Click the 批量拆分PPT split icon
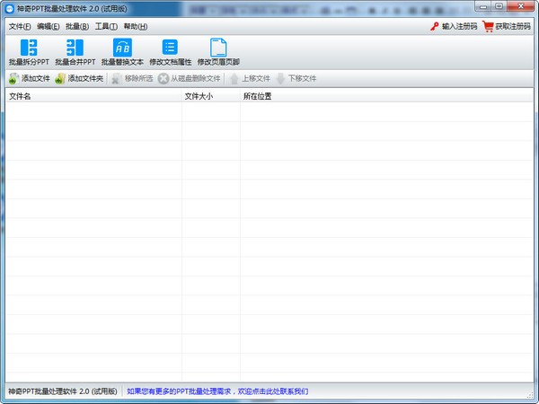The width and height of the screenshot is (539, 404). (x=29, y=48)
